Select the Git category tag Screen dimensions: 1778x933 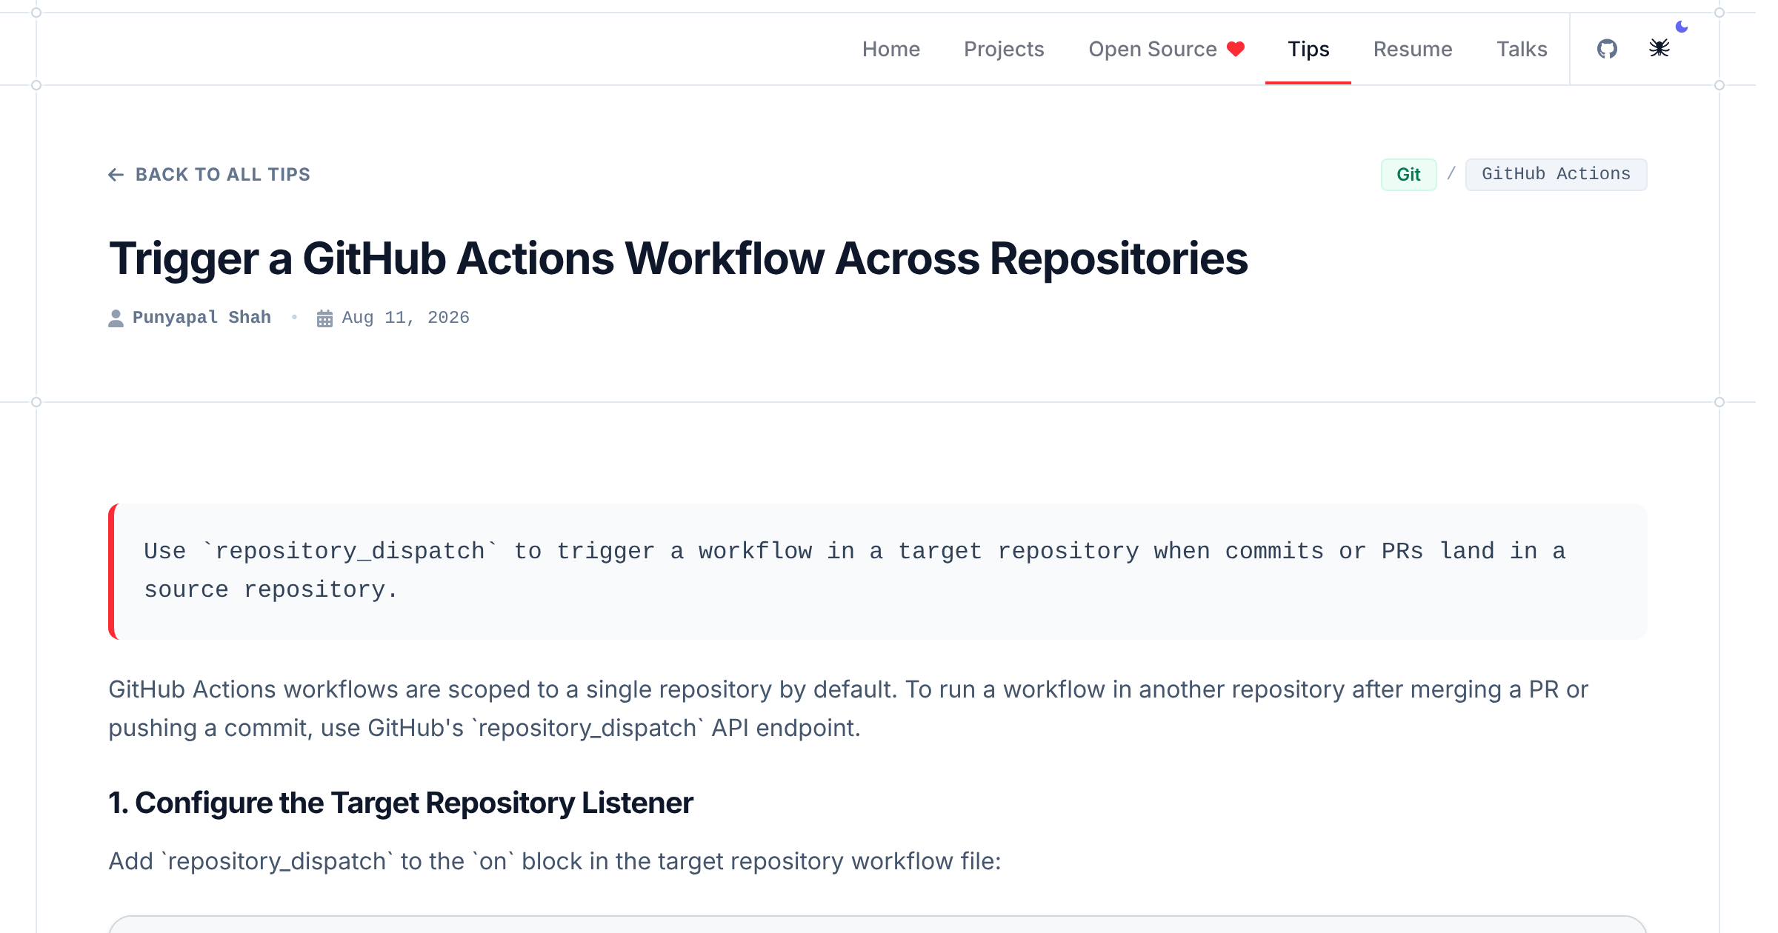point(1408,175)
